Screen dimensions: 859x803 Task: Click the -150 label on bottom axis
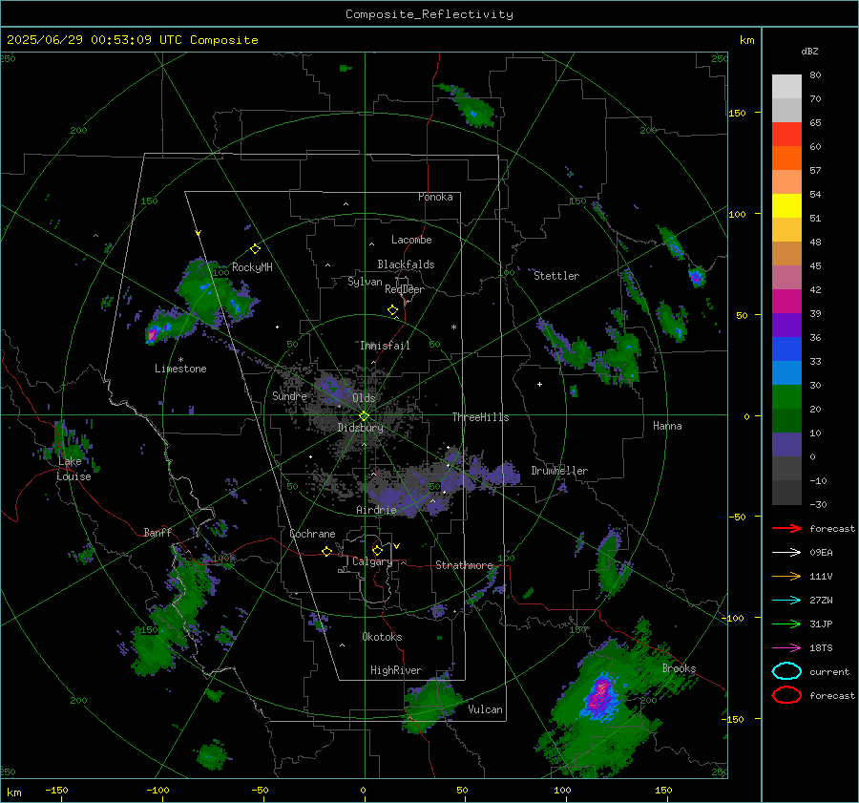point(56,790)
